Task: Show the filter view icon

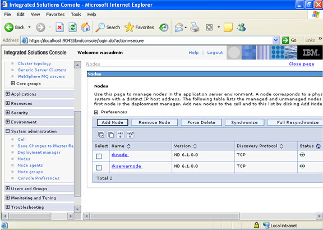Action: click(x=121, y=135)
